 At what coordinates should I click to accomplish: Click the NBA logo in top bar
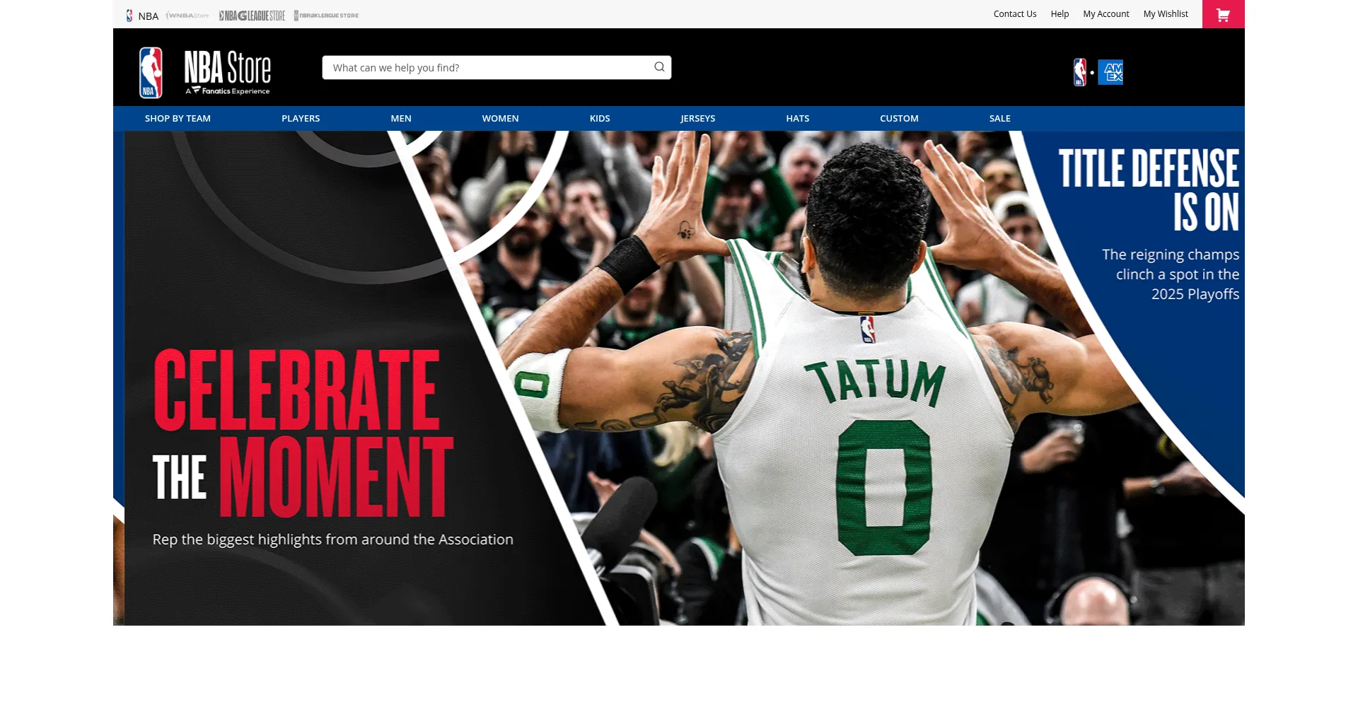pyautogui.click(x=142, y=16)
